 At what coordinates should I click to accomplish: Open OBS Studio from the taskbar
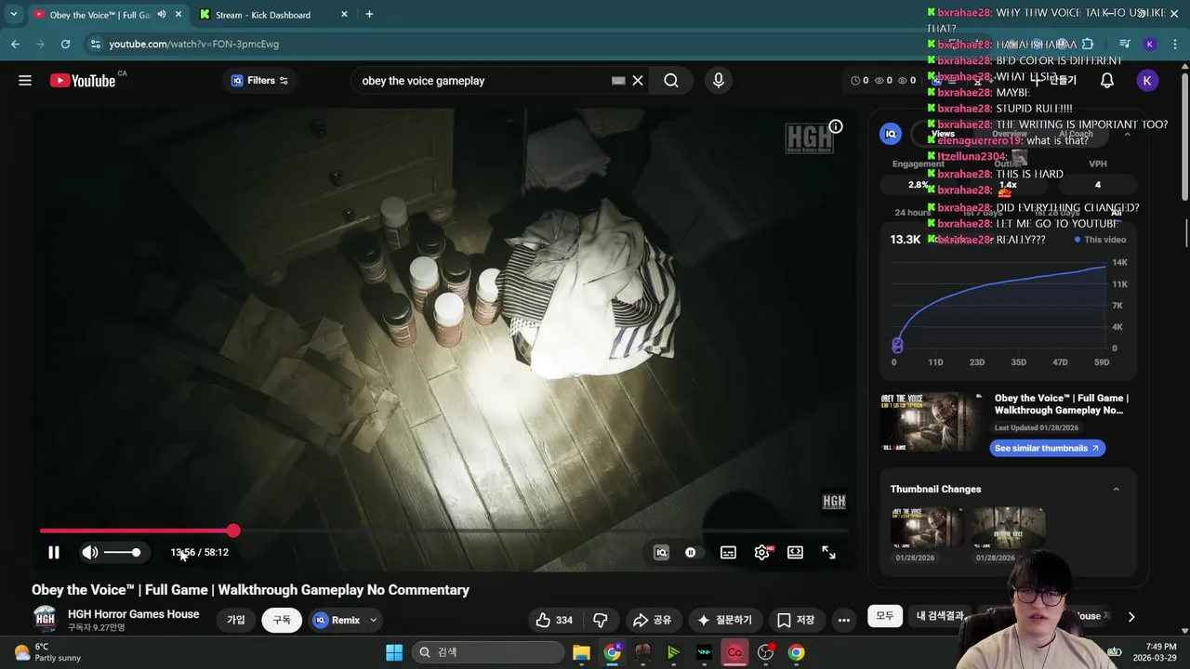[766, 652]
